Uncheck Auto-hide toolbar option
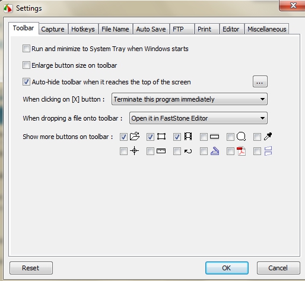305x281 pixels. (x=26, y=82)
